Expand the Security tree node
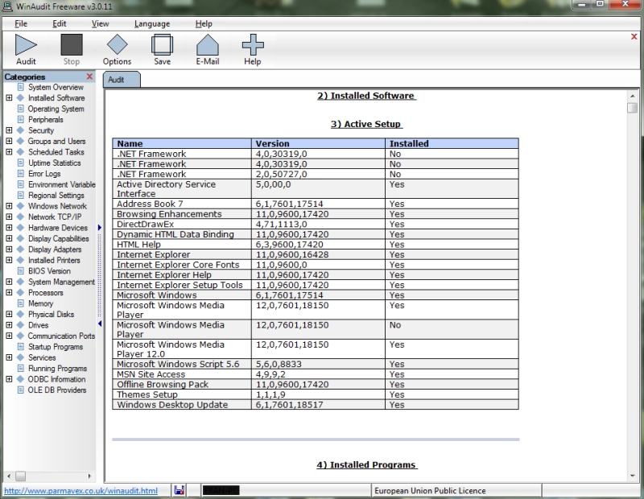Viewport: 644px width, 499px height. tap(9, 130)
